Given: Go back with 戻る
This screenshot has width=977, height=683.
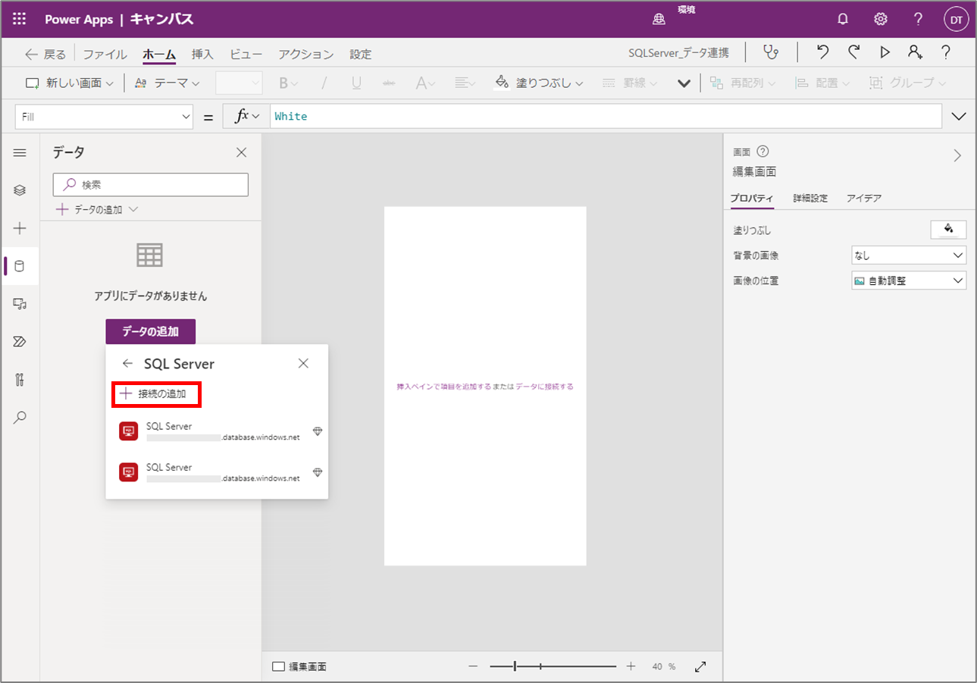Looking at the screenshot, I should pos(45,54).
